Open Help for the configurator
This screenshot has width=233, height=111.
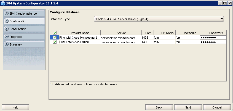(15, 107)
